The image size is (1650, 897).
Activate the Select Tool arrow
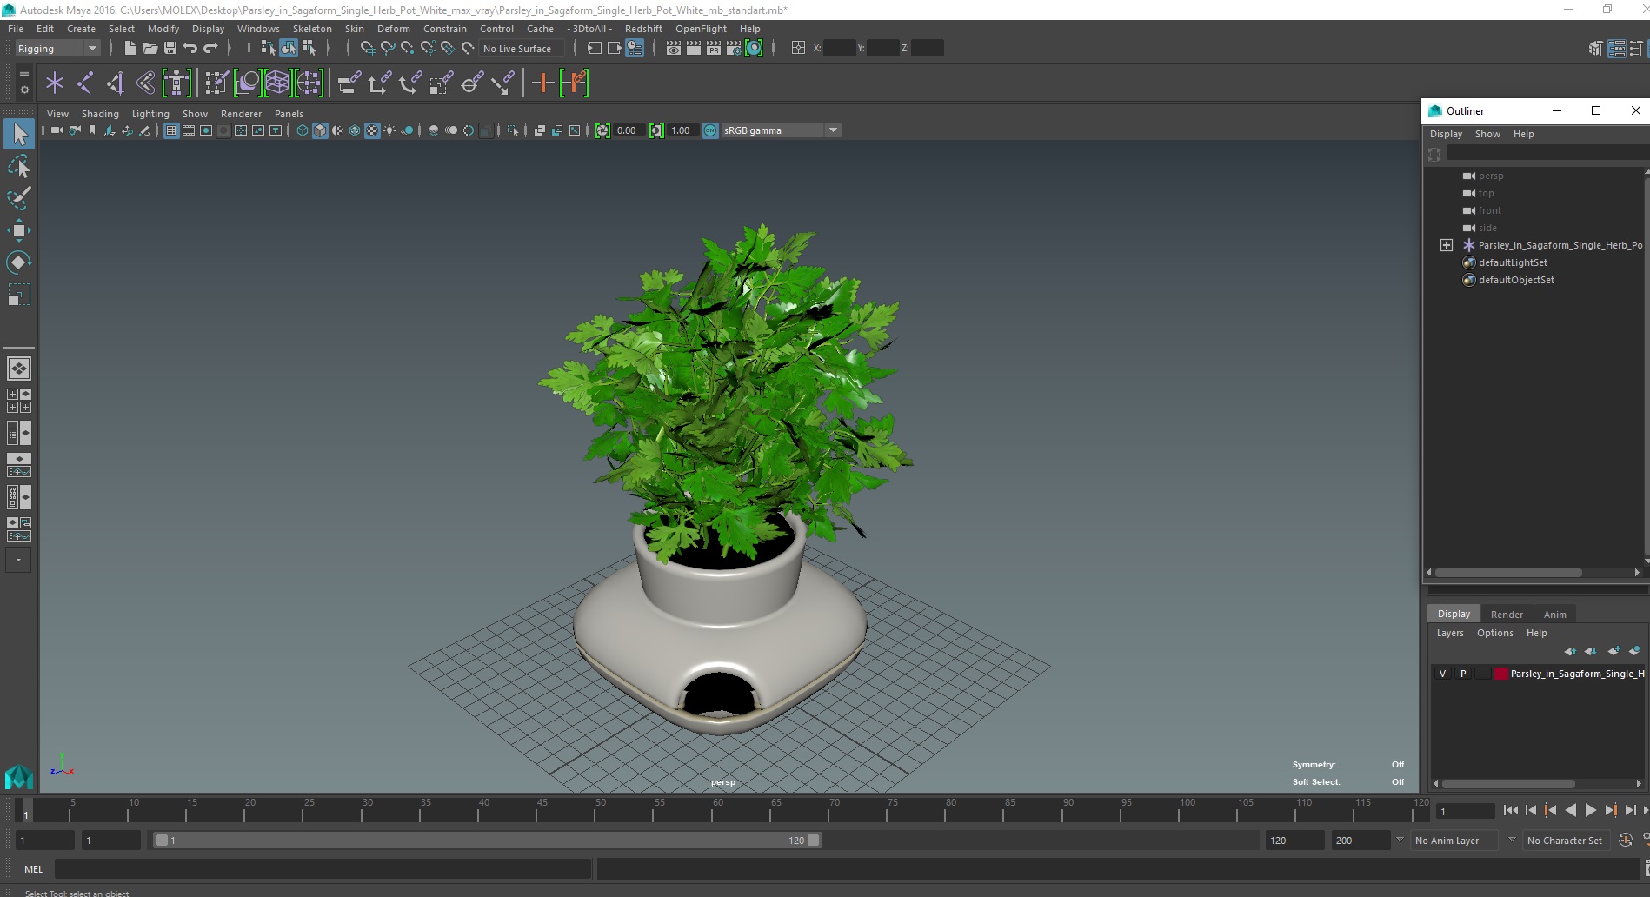(19, 134)
